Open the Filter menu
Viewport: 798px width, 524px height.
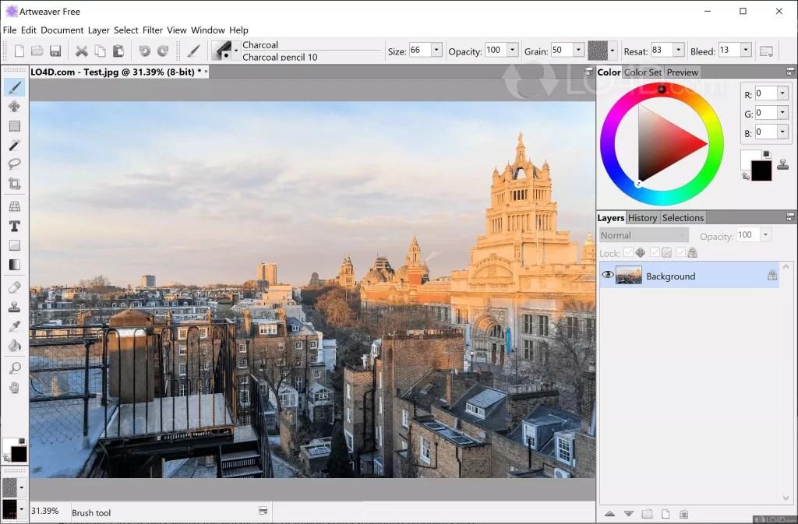click(x=153, y=30)
